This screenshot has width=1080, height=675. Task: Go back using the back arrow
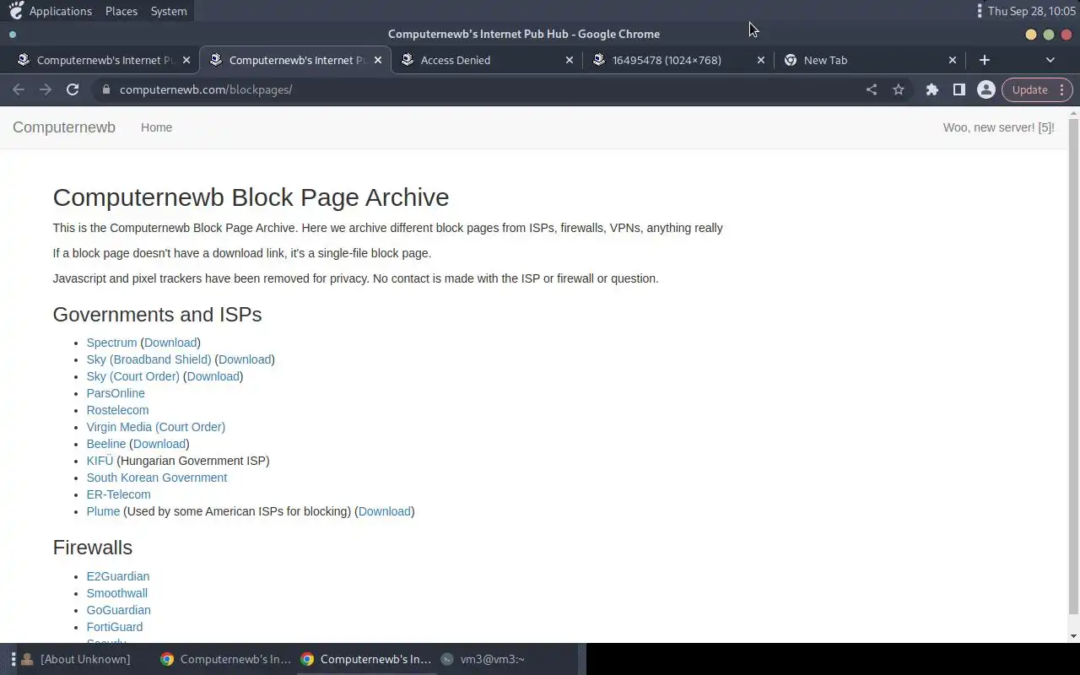pos(19,89)
